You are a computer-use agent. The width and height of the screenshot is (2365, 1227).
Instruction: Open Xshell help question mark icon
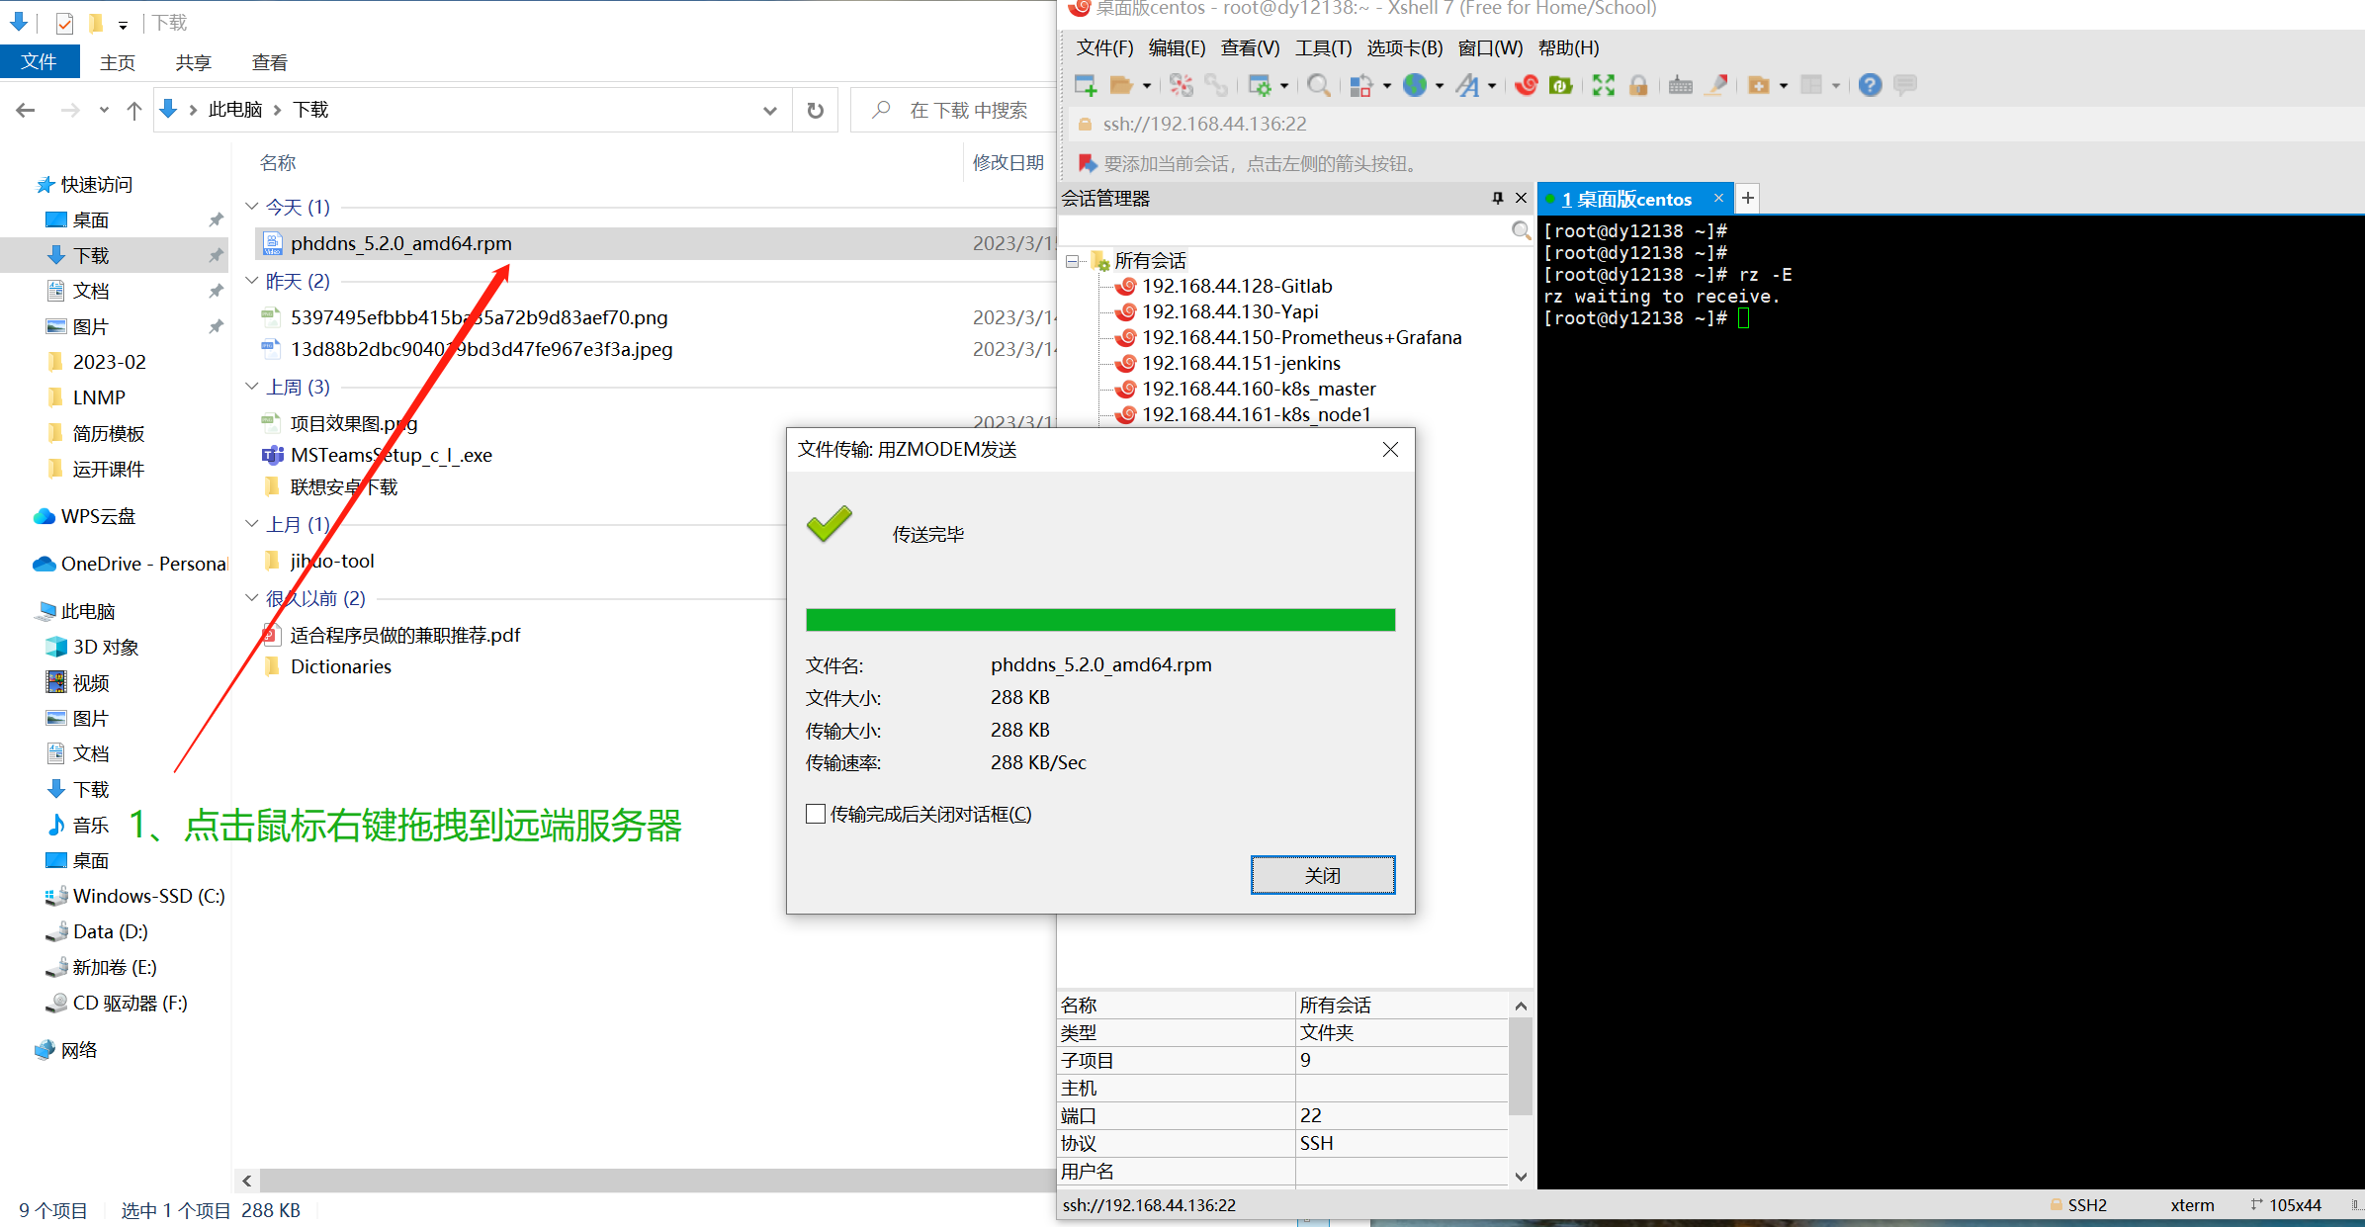1869,86
